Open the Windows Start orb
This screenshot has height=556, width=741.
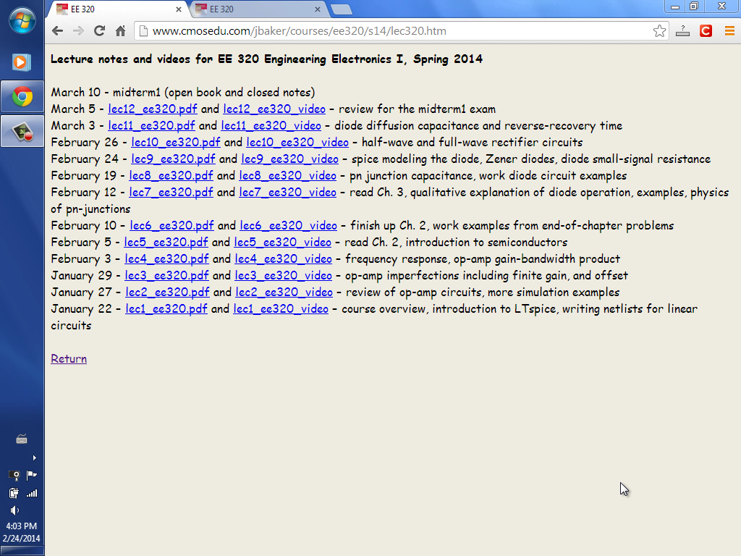(22, 21)
